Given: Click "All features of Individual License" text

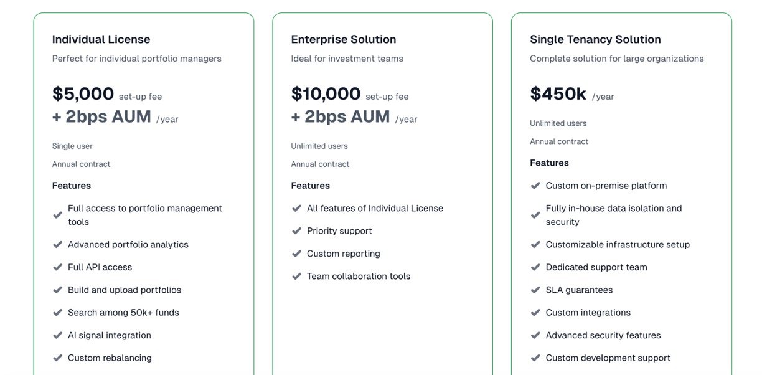Looking at the screenshot, I should pyautogui.click(x=375, y=208).
